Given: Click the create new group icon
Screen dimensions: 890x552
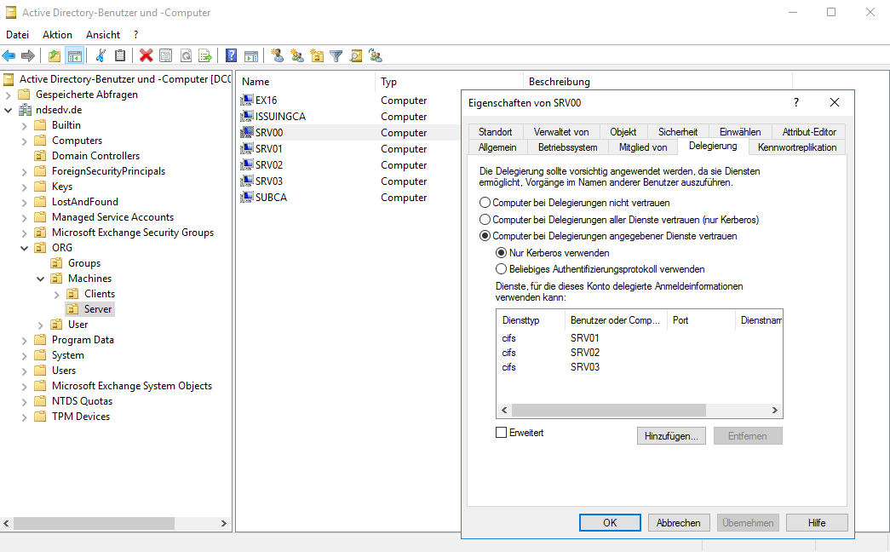Looking at the screenshot, I should pyautogui.click(x=296, y=55).
